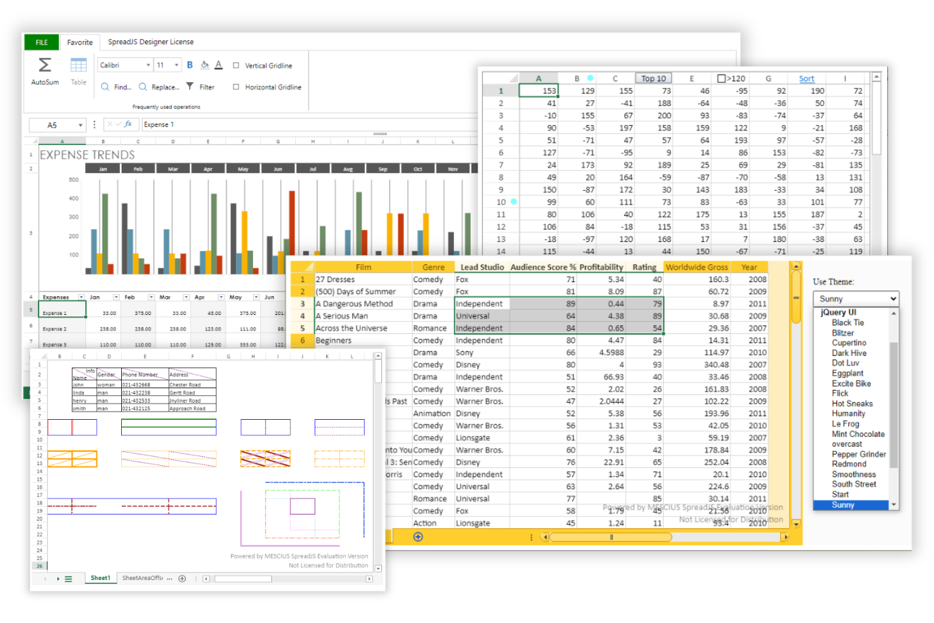Select the highlighted Sunny theme entry
Screen dimensions: 934x623
click(x=851, y=505)
